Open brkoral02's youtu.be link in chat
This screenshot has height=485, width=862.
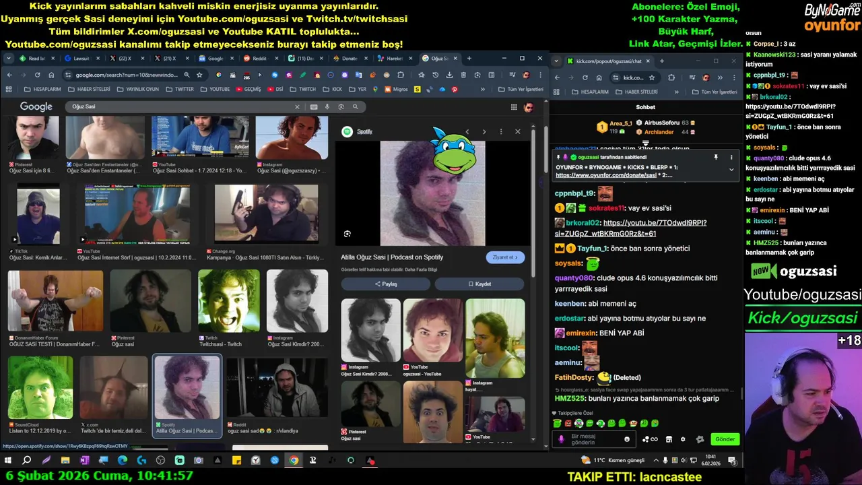(x=630, y=228)
